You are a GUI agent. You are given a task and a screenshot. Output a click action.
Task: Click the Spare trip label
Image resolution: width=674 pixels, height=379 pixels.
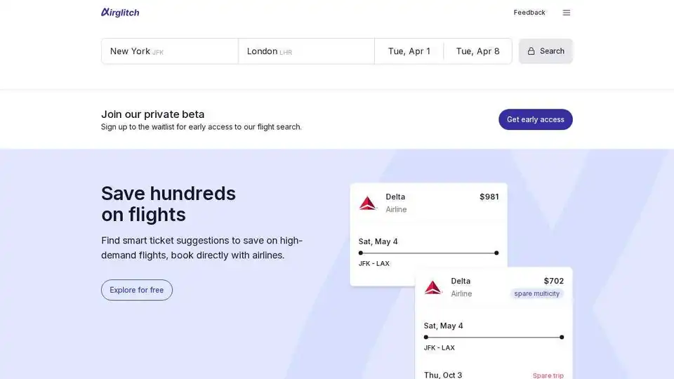point(548,375)
